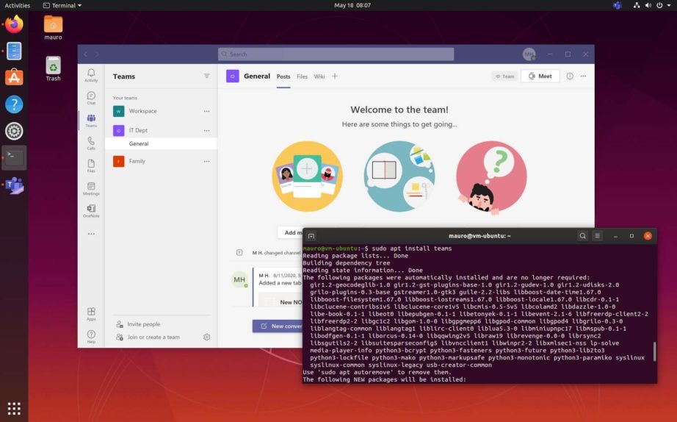Open Meetings in Teams sidebar
The width and height of the screenshot is (677, 422).
pos(91,188)
